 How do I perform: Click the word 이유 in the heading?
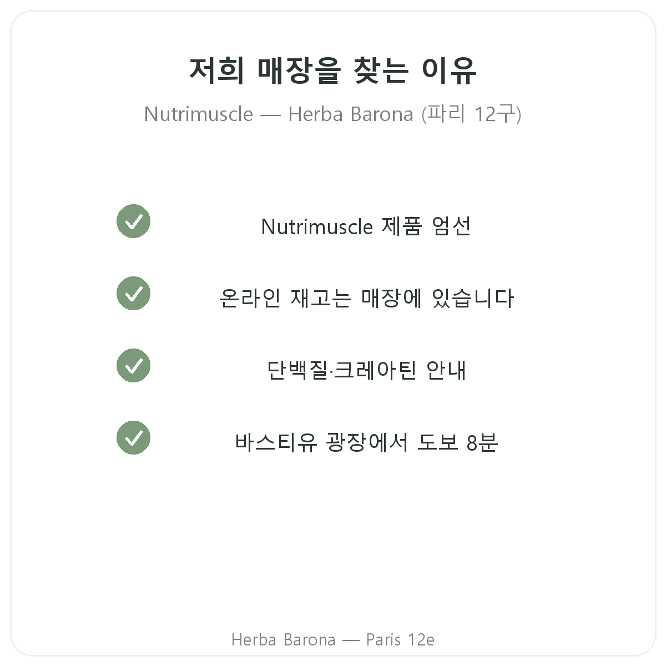point(449,70)
